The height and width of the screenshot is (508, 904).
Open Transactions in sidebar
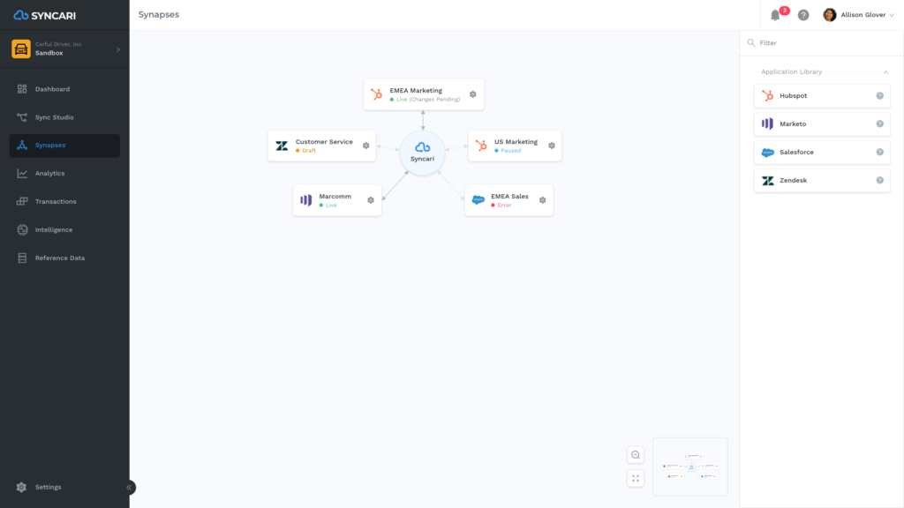64,202
